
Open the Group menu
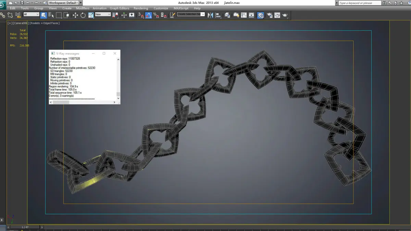coord(39,8)
